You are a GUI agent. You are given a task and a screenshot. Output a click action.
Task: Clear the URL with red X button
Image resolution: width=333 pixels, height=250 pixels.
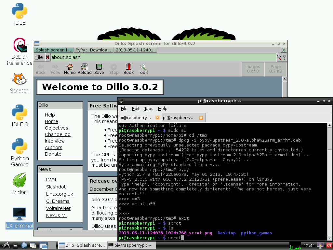47,57
